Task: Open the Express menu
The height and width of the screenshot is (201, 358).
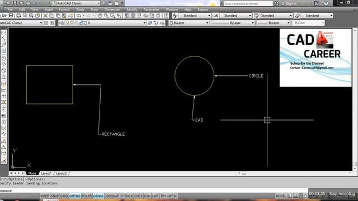Action: tap(203, 9)
